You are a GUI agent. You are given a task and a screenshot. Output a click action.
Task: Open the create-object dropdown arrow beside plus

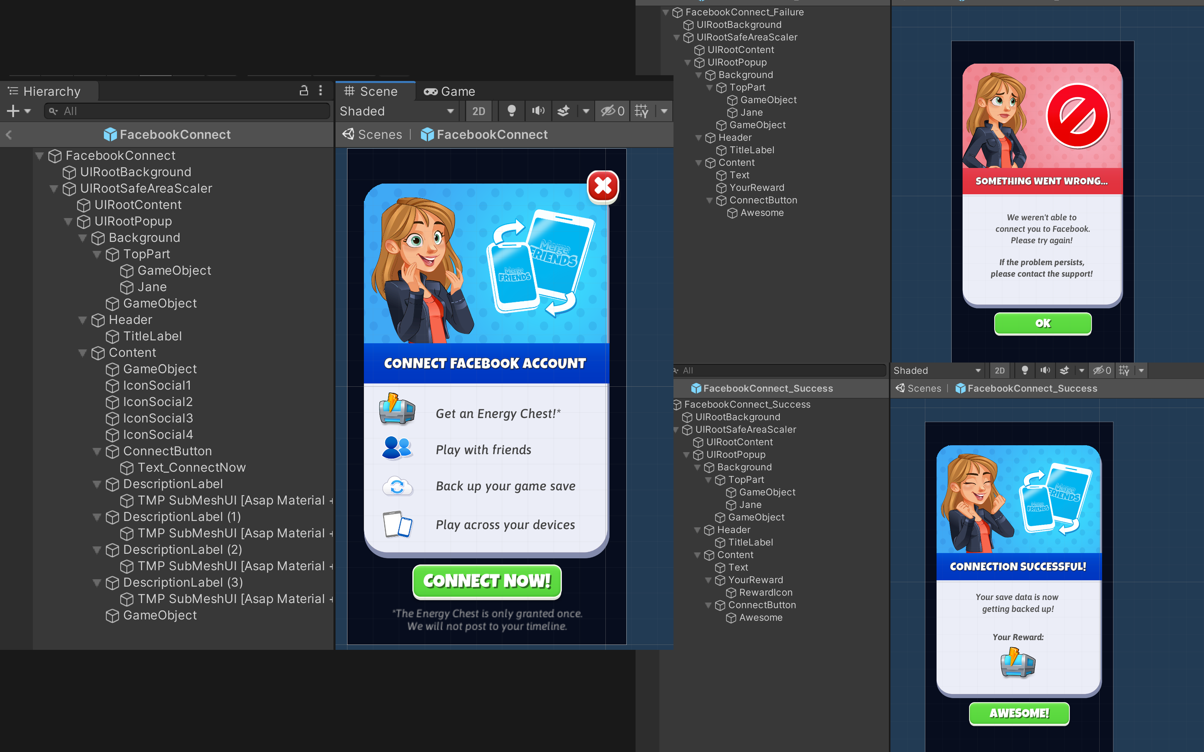click(27, 111)
